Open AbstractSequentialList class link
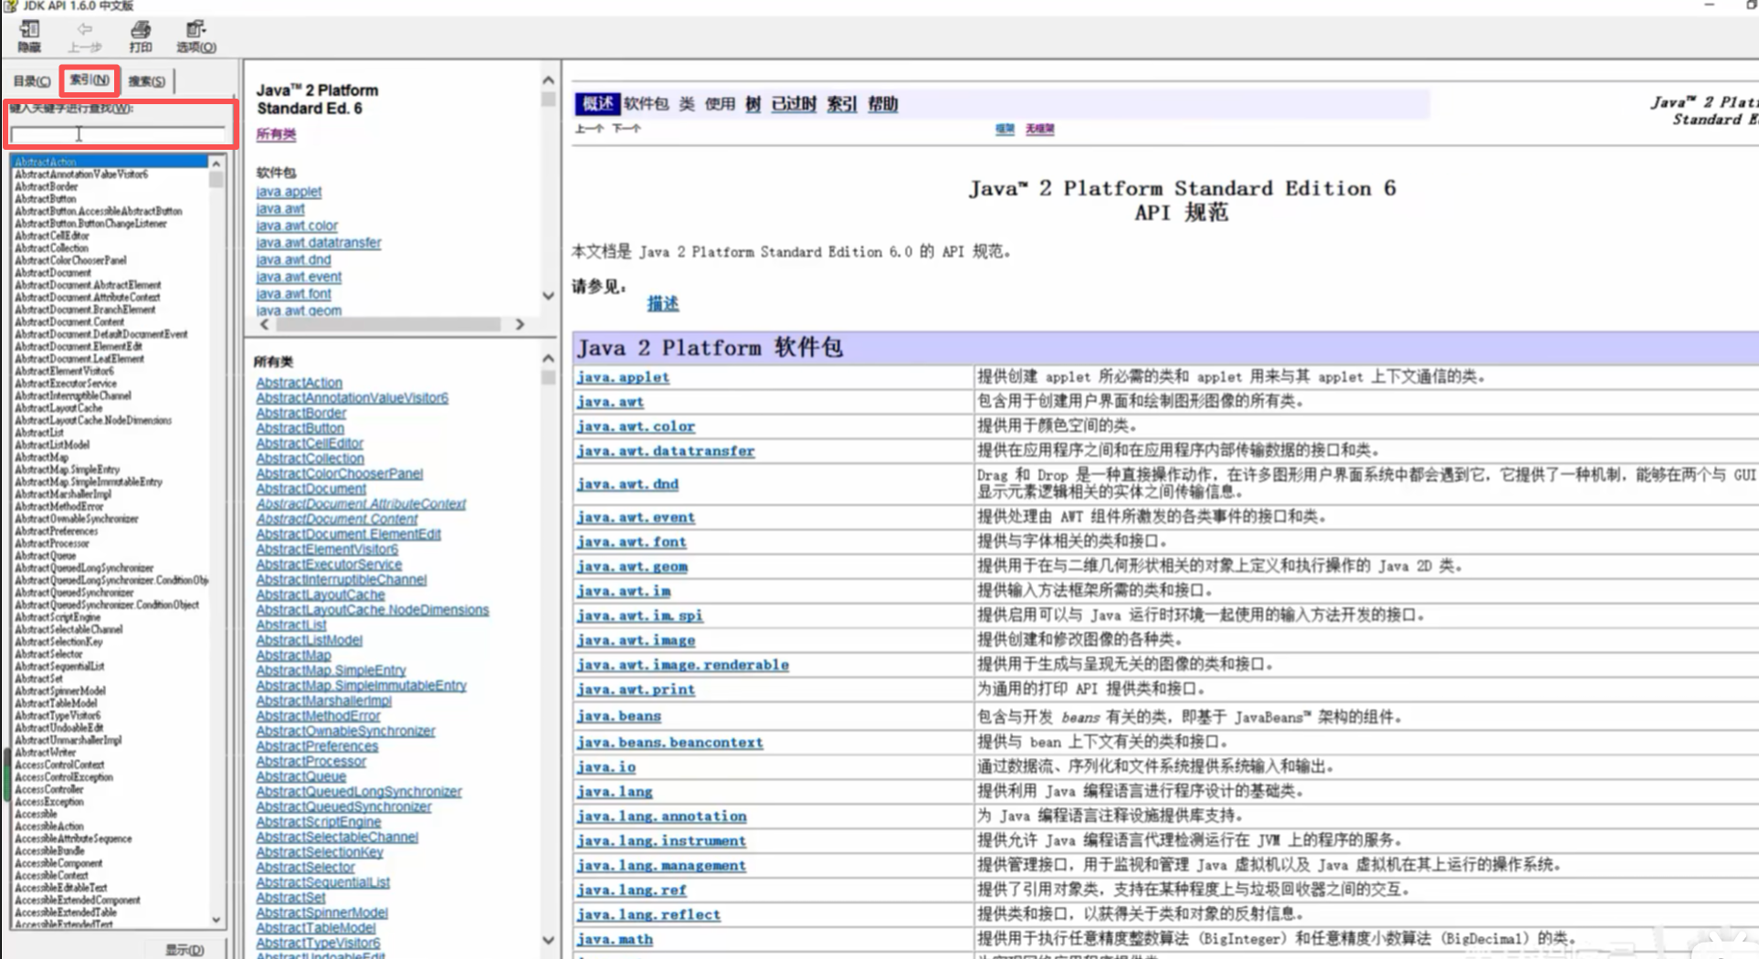The width and height of the screenshot is (1759, 959). pyautogui.click(x=322, y=882)
